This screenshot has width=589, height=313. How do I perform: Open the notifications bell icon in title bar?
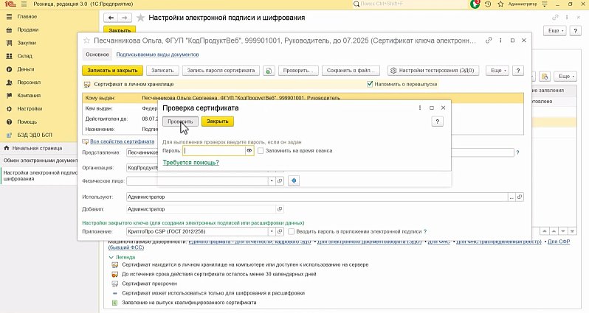(475, 4)
